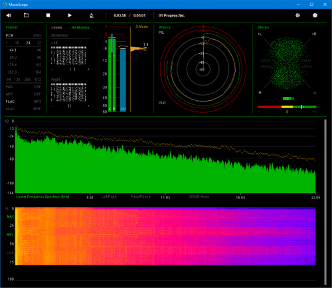This screenshot has width=332, height=288.
Task: Select the Levels tab
Action: tap(56, 27)
